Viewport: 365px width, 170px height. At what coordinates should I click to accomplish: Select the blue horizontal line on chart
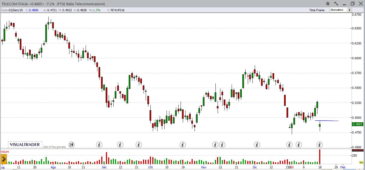327,121
